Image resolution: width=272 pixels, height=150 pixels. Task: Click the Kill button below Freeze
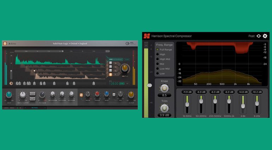click(x=32, y=99)
